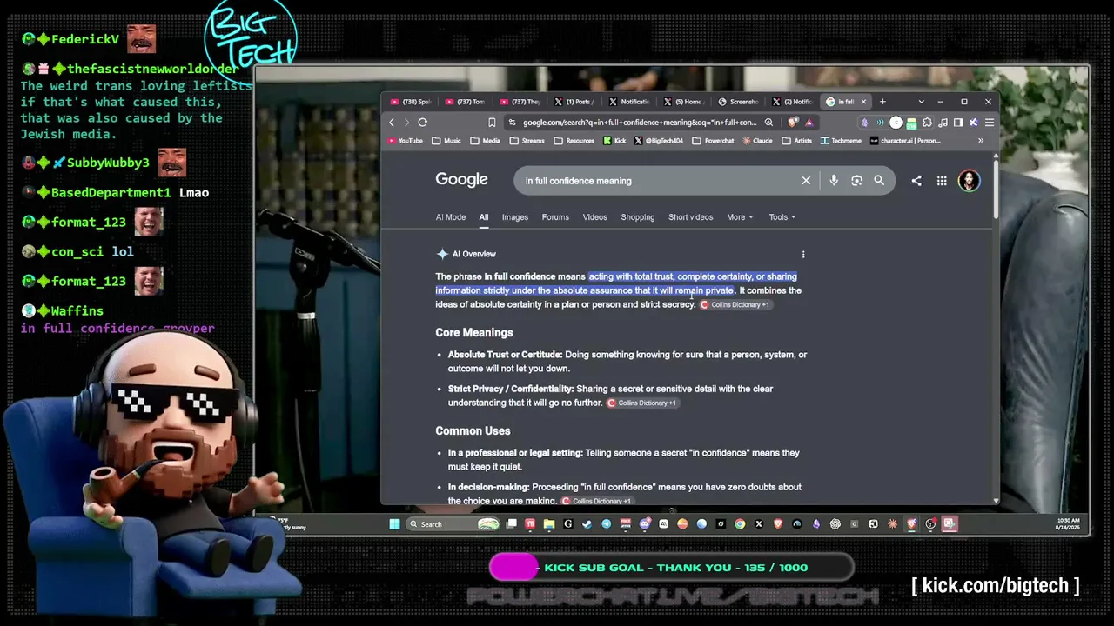Open the Google apps grid
Viewport: 1114px width, 626px height.
click(942, 181)
